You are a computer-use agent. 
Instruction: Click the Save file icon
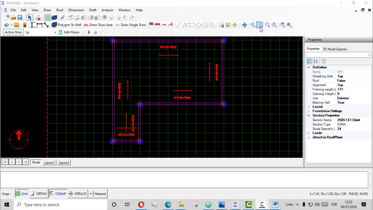point(20,18)
